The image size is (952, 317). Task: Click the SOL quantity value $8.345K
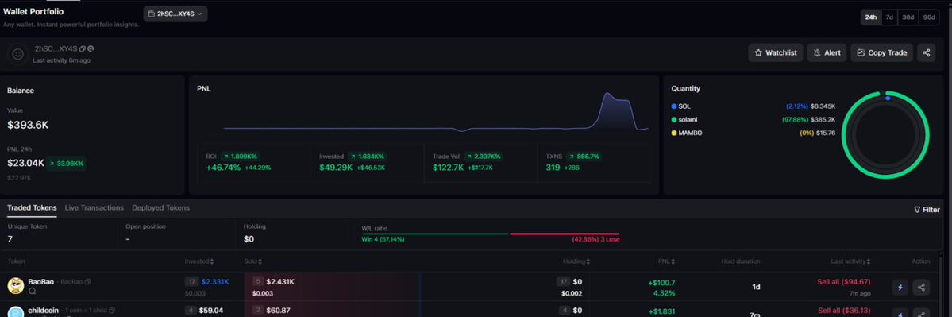coord(823,106)
